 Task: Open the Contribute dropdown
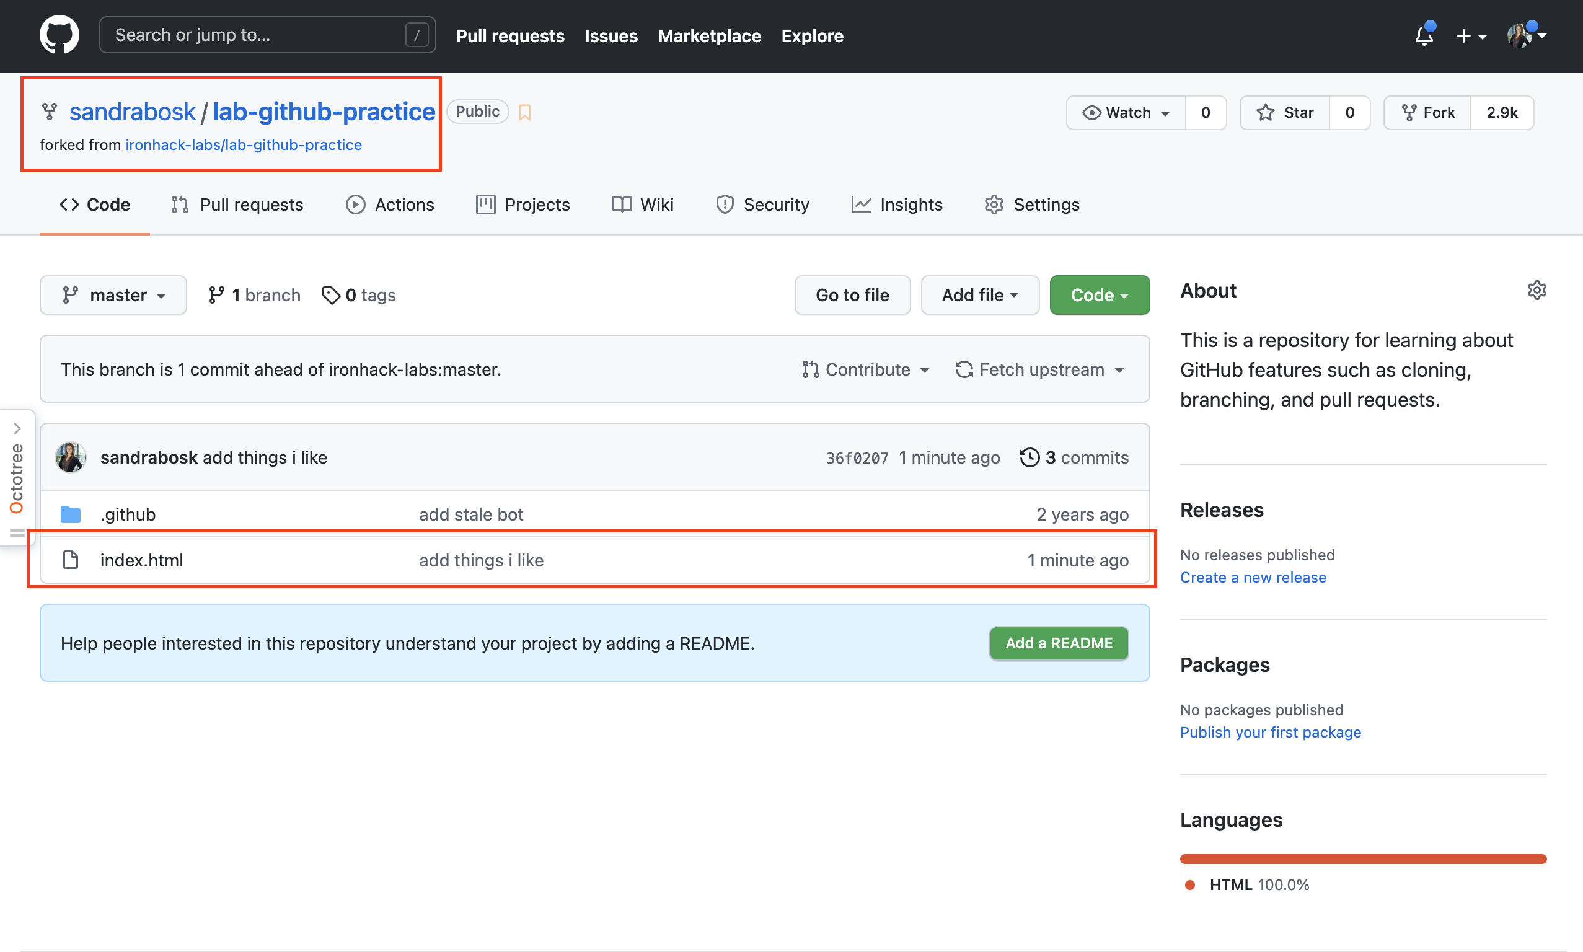[865, 369]
